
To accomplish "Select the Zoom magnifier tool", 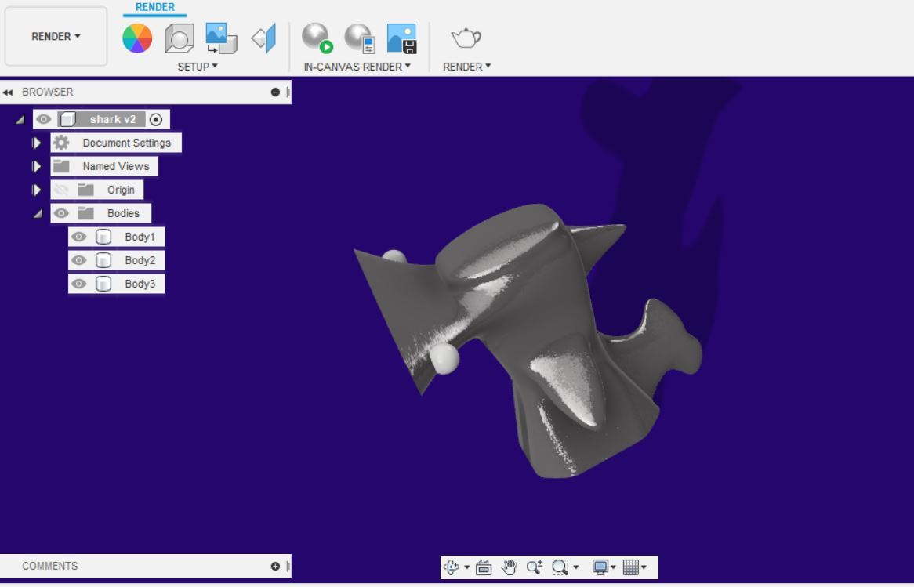I will coord(534,567).
